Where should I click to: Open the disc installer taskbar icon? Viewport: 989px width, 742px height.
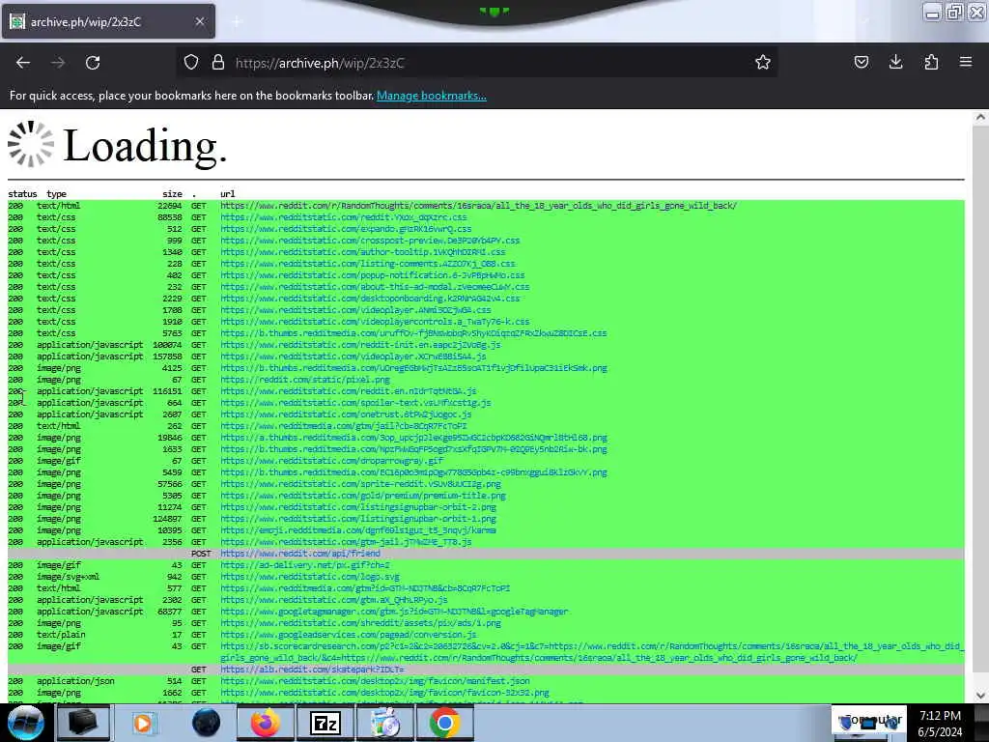coord(384,723)
